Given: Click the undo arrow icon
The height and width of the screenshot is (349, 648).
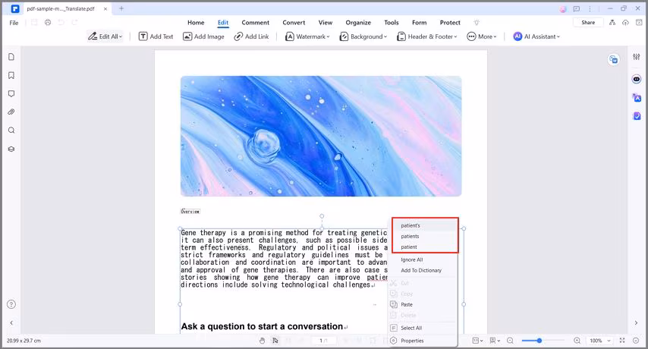Looking at the screenshot, I should tap(61, 22).
